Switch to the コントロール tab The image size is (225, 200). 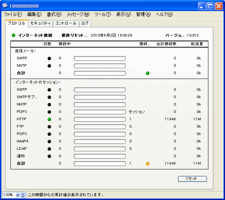tap(66, 23)
